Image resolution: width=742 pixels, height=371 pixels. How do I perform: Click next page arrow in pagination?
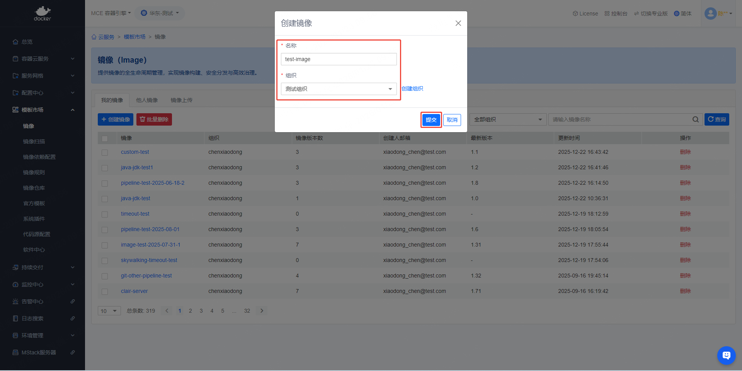[x=262, y=311]
